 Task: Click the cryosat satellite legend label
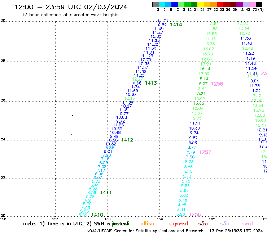tap(179, 224)
